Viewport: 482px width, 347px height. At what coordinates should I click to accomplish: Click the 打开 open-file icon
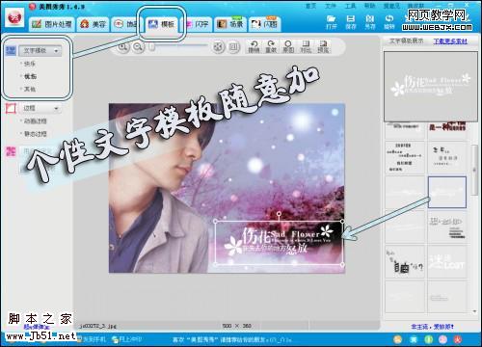331,22
